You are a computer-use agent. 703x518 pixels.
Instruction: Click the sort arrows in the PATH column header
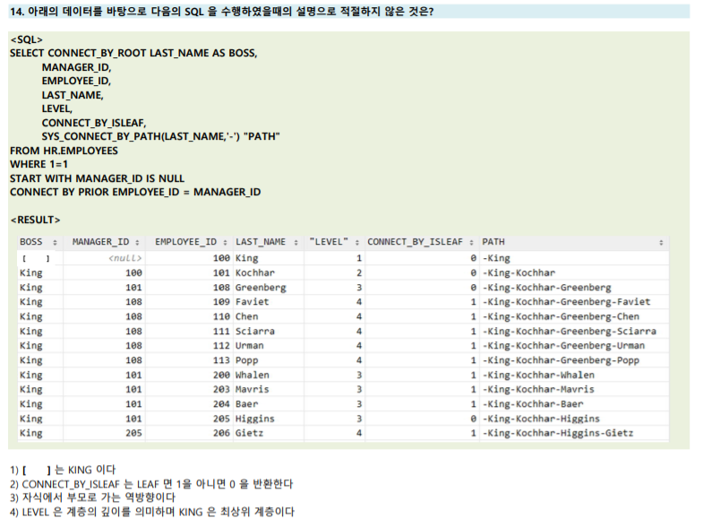pos(661,243)
